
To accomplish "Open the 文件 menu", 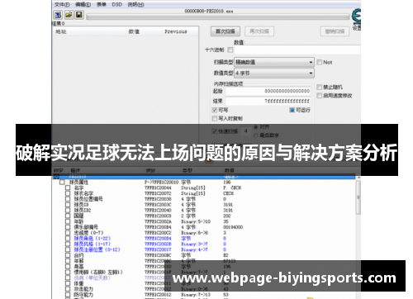I will [62, 4].
